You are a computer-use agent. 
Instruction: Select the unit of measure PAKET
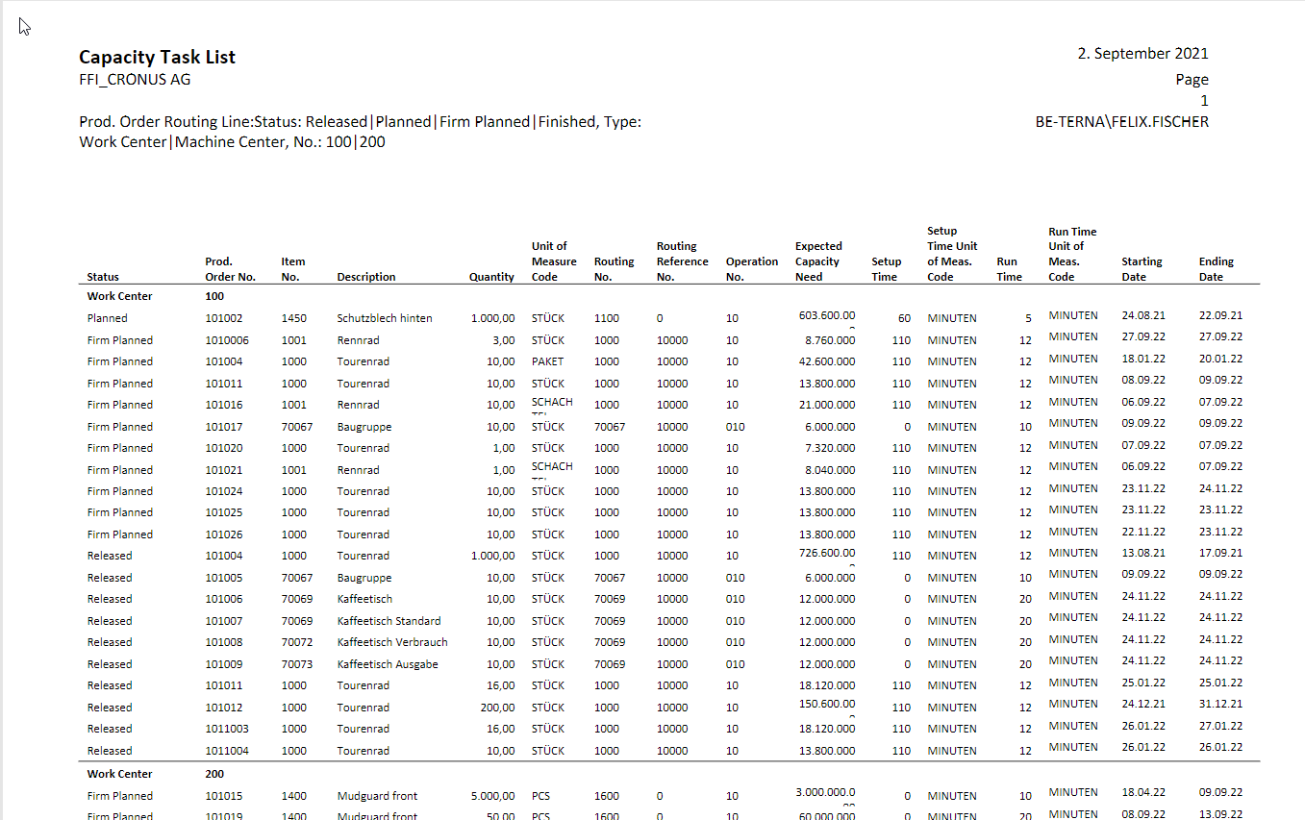click(550, 361)
